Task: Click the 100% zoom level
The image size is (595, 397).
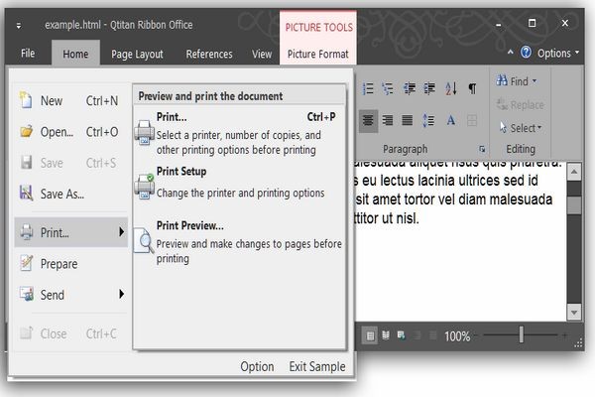Action: (x=457, y=335)
